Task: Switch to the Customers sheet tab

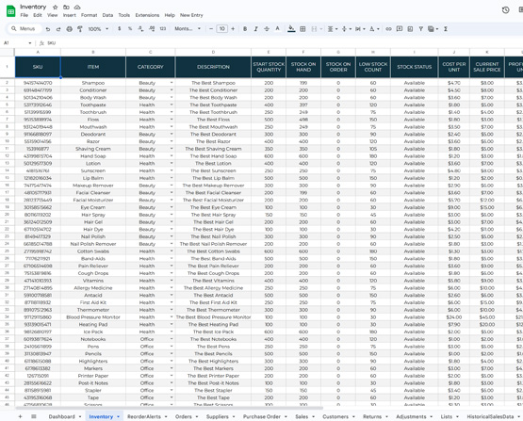Action: point(335,416)
